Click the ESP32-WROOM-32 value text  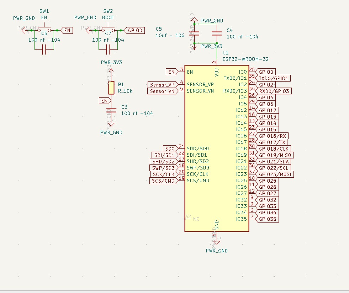[x=245, y=59]
